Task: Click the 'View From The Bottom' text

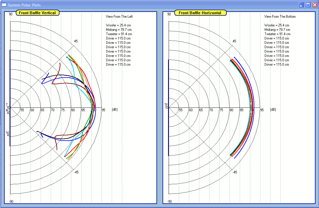Action: point(280,17)
